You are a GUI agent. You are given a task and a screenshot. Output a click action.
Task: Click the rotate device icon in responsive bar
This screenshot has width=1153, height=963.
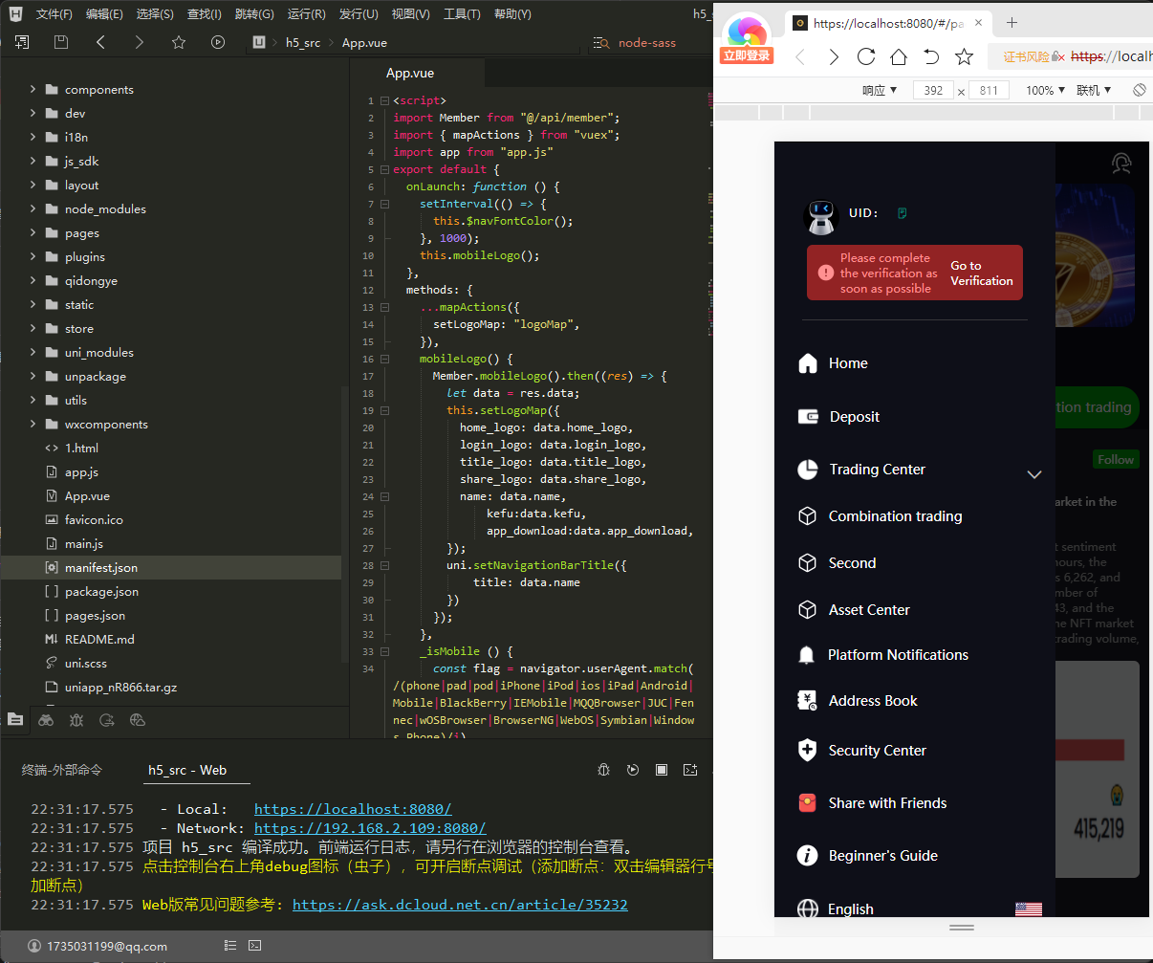[1139, 90]
